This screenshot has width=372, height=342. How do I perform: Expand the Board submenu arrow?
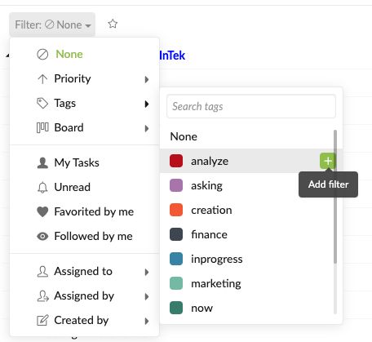(x=147, y=128)
